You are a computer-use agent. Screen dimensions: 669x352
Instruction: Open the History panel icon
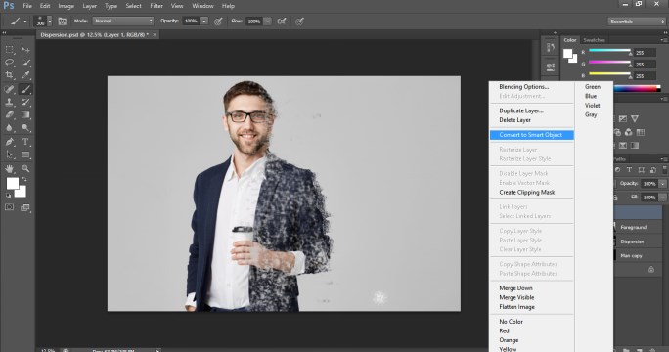click(551, 48)
